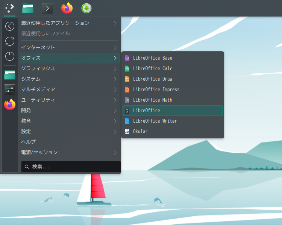Open the 設定 category
Screen dimensions: 282x225
(x=70, y=132)
